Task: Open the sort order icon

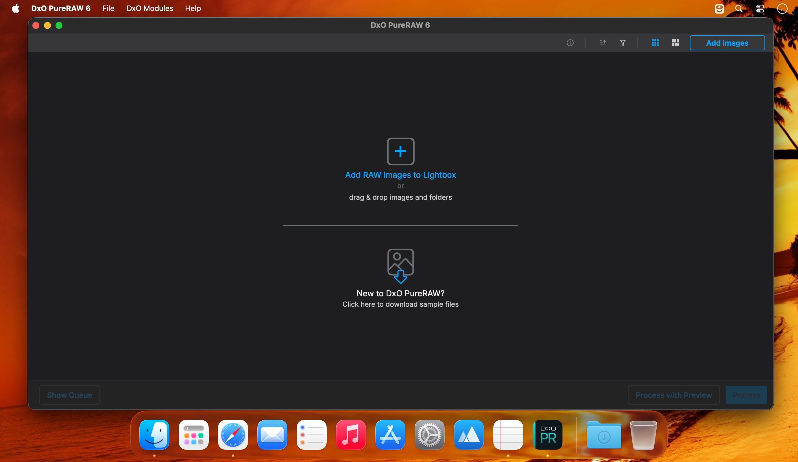Action: (602, 43)
